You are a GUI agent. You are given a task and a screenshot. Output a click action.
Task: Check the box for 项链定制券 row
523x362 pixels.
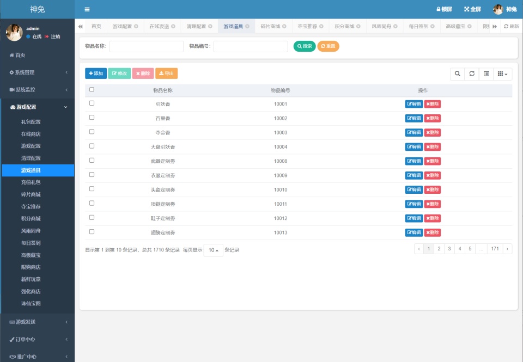pyautogui.click(x=92, y=203)
